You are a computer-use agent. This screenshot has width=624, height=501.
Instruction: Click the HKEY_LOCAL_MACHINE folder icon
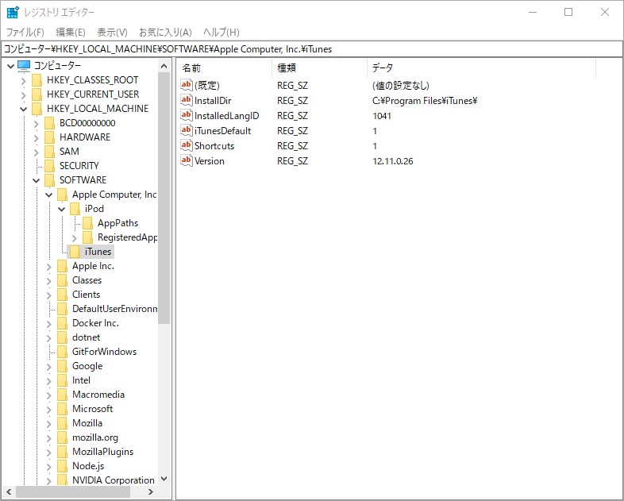(x=37, y=109)
